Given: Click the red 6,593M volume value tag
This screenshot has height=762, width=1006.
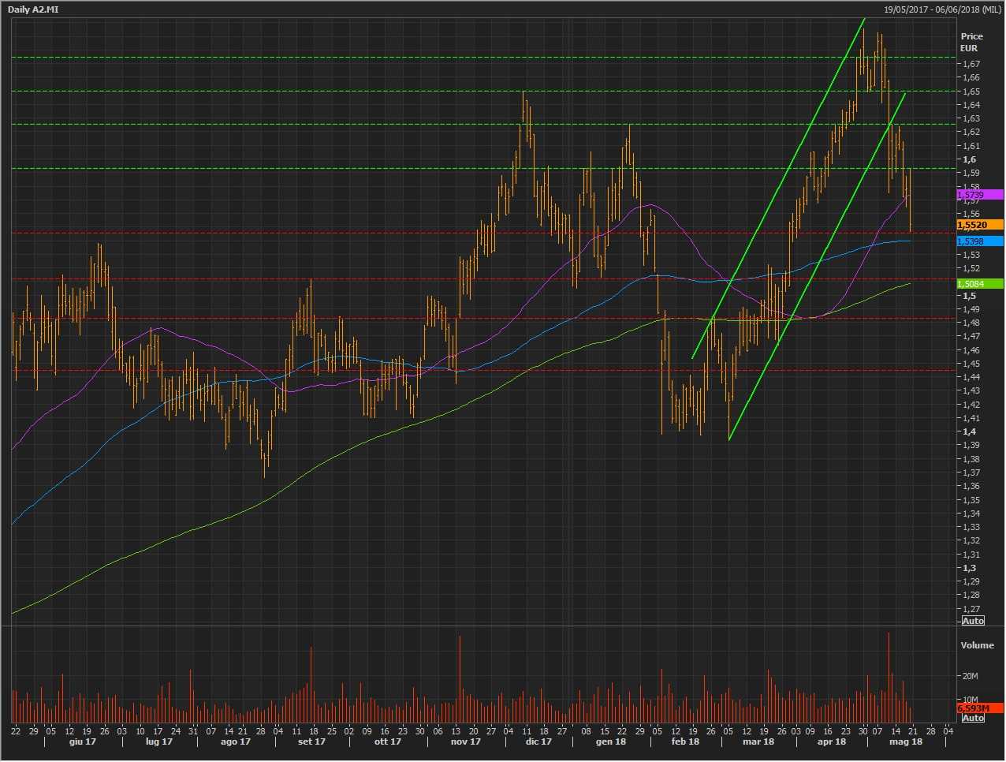Looking at the screenshot, I should 979,708.
